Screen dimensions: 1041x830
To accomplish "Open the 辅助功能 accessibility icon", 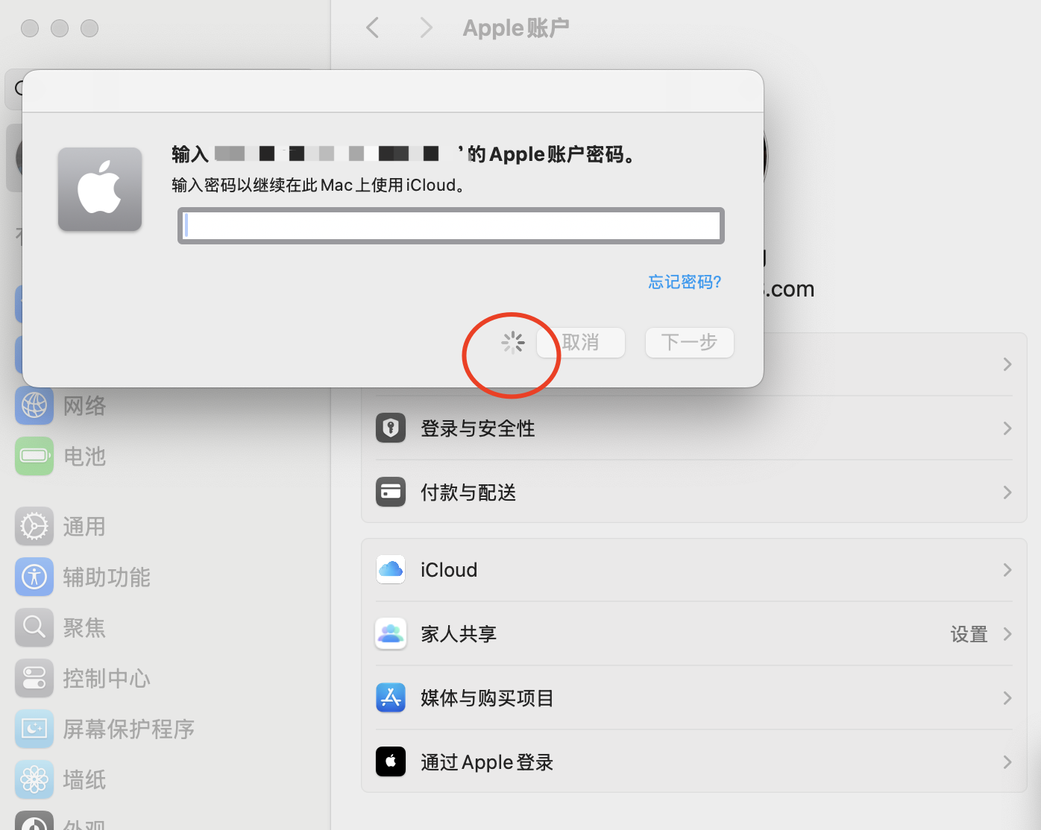I will (34, 577).
